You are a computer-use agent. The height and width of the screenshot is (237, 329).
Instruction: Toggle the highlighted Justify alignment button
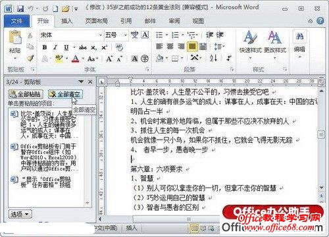[192, 46]
